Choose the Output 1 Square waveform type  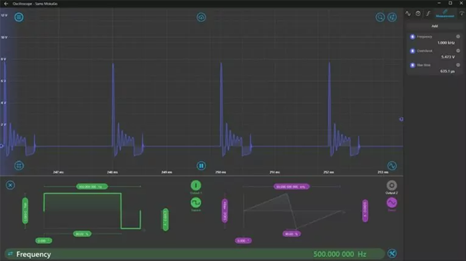coord(196,203)
